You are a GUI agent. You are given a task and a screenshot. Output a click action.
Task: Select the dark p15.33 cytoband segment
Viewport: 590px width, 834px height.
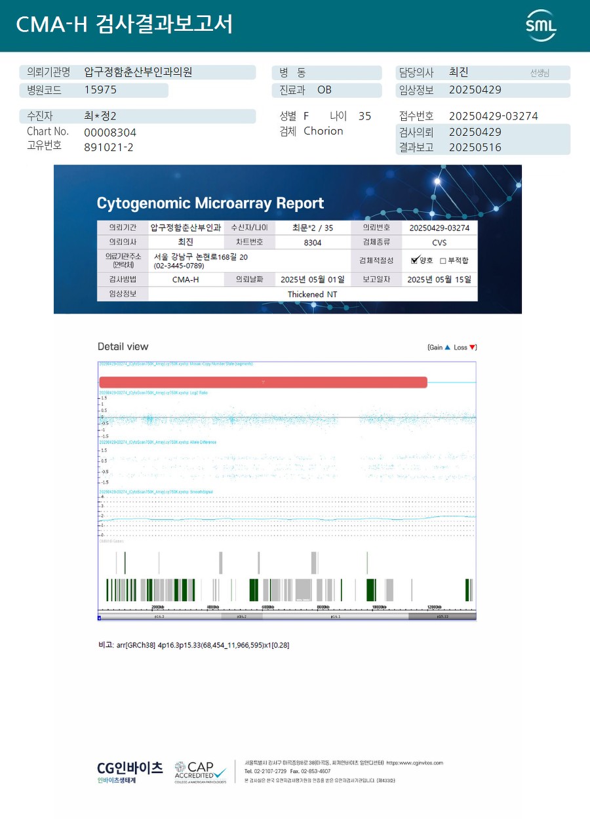pos(442,617)
